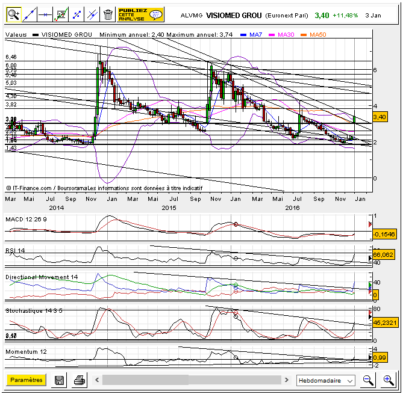Click the Momentum 12 indicator label
403x394 pixels.
26,352
